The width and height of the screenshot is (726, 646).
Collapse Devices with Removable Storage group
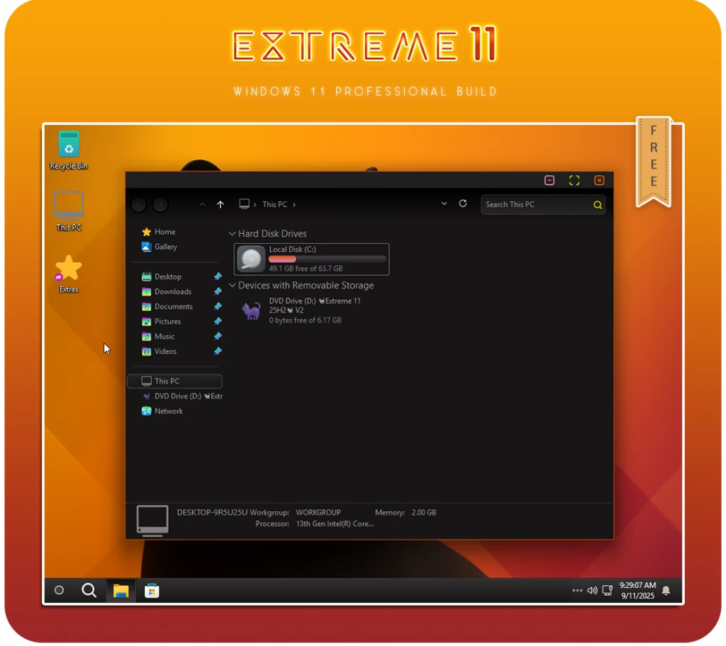pyautogui.click(x=232, y=286)
